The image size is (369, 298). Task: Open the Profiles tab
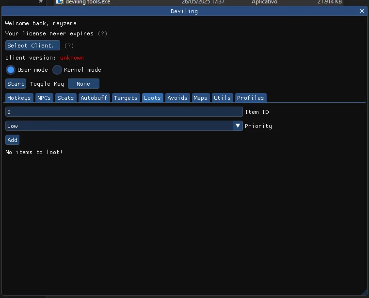tap(251, 98)
